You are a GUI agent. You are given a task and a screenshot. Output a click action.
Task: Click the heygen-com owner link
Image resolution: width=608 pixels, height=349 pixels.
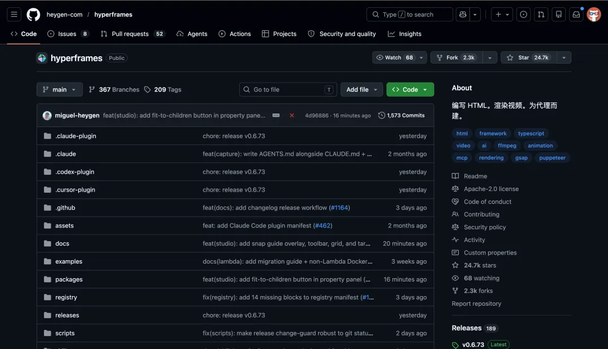coord(64,15)
